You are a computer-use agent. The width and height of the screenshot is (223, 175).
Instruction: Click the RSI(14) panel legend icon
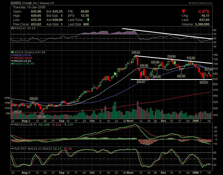click(13, 28)
